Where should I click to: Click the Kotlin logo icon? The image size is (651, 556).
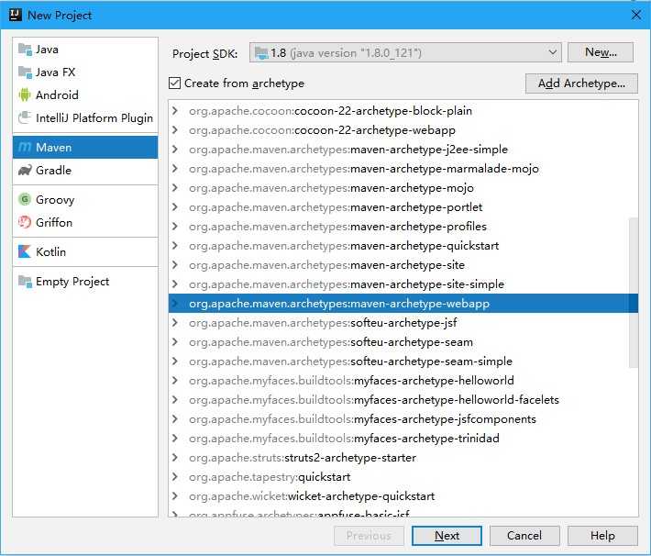pyautogui.click(x=25, y=251)
